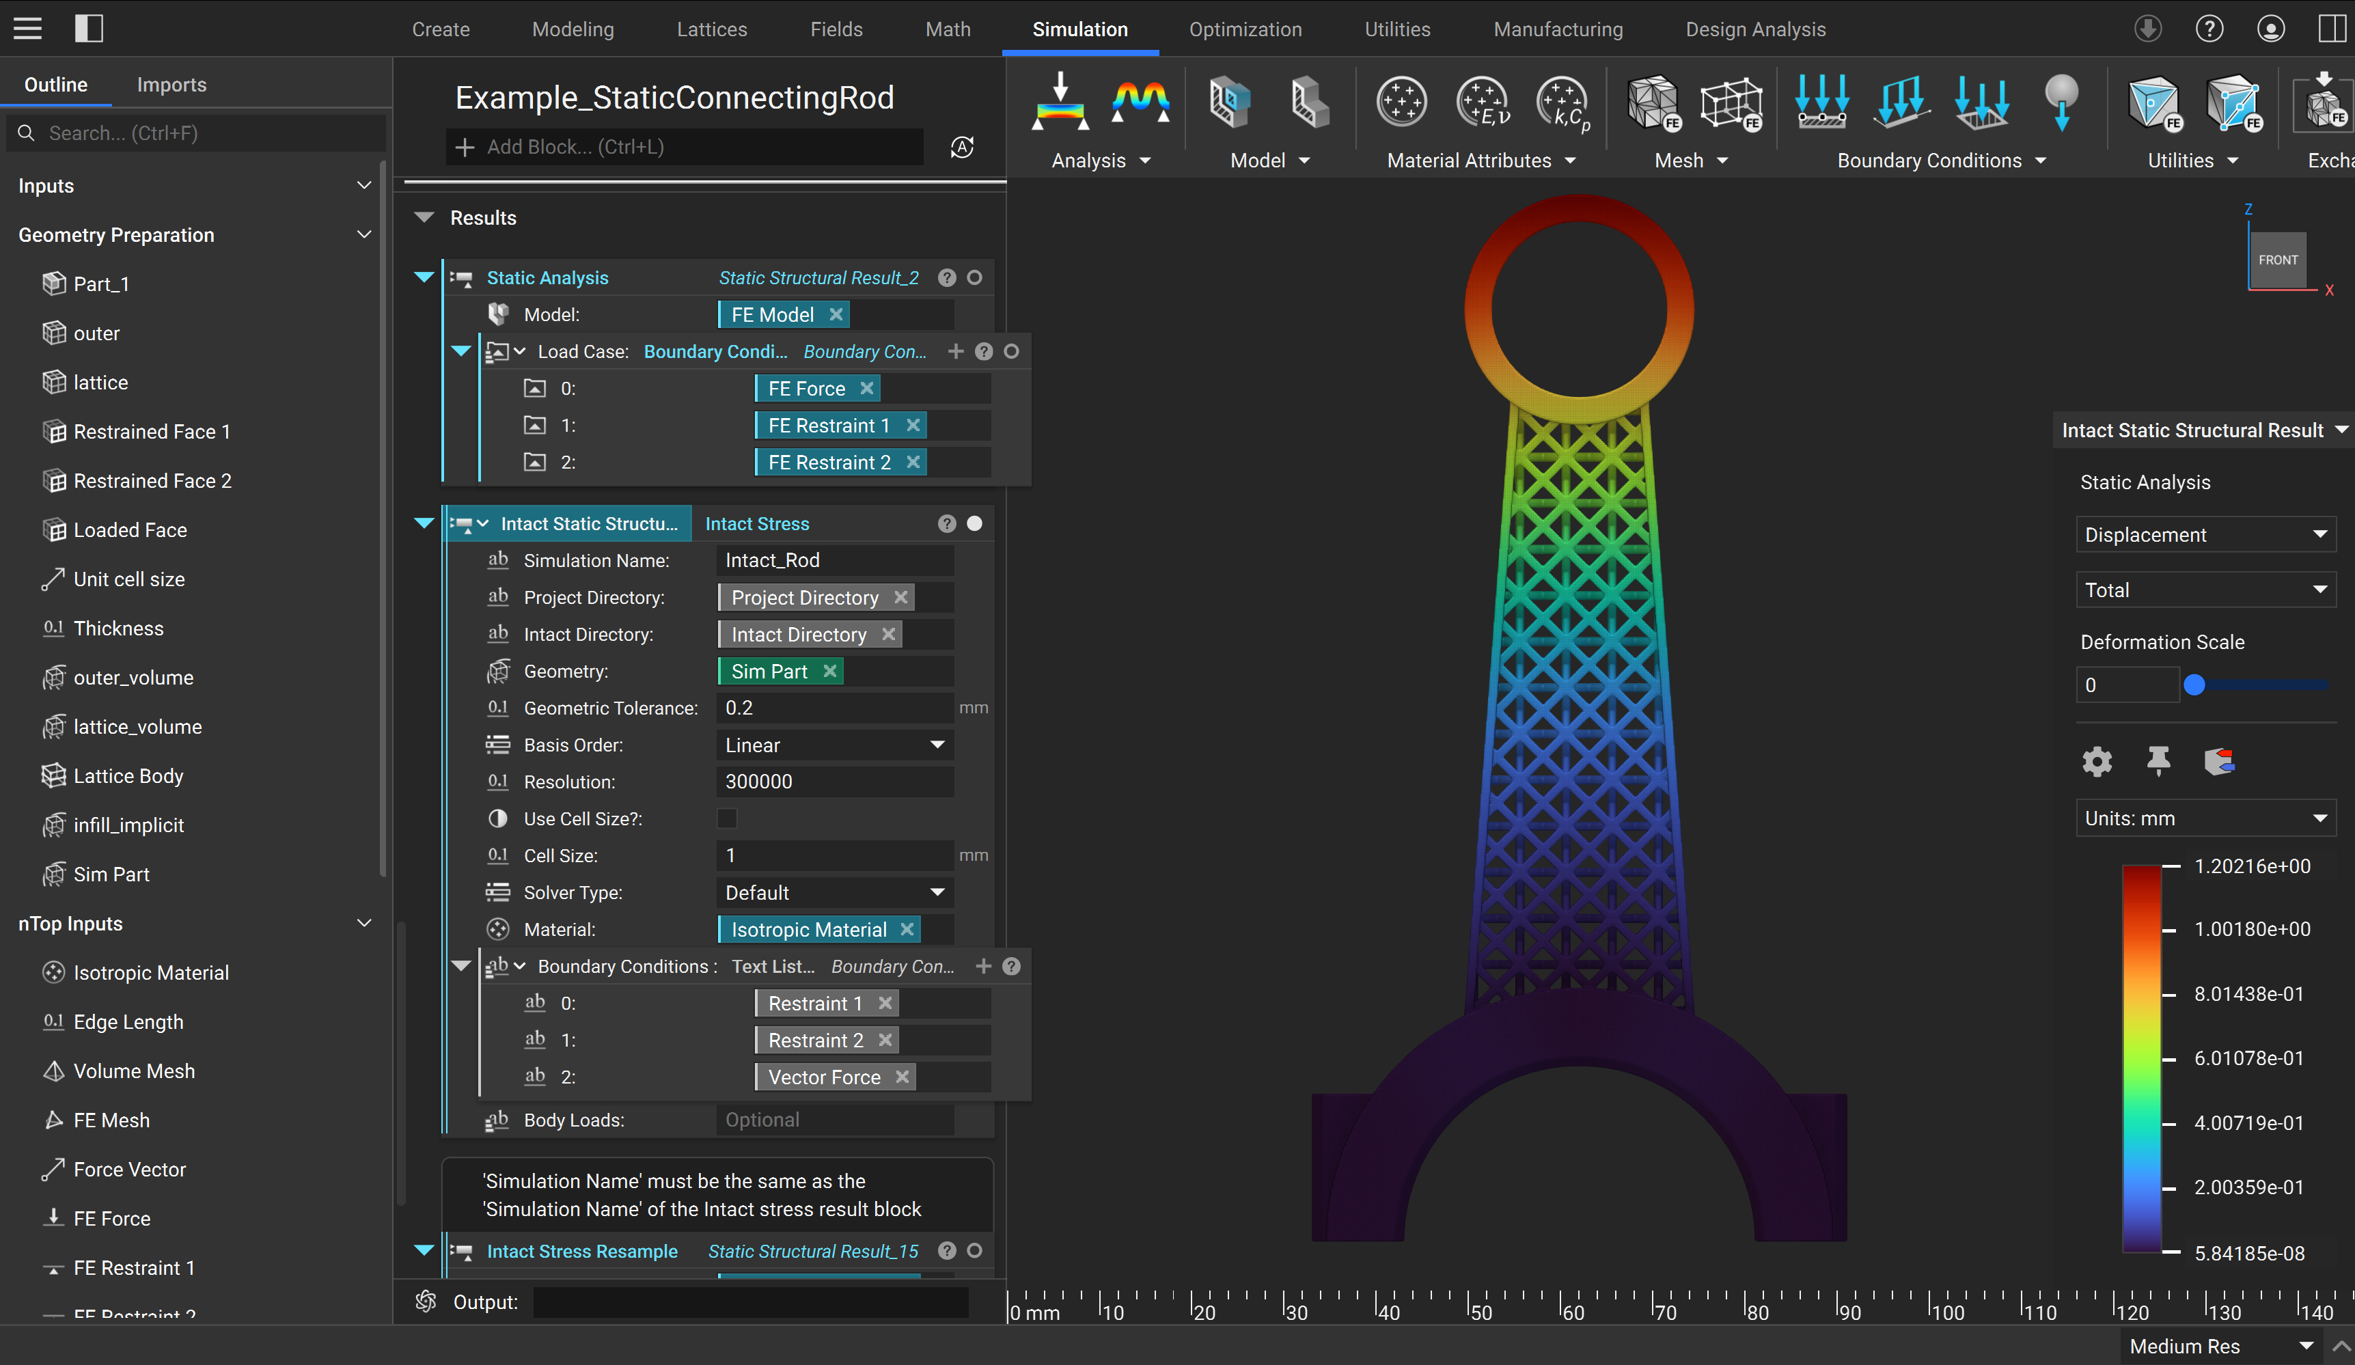
Task: Remove the Sim Part geometry chip
Action: click(830, 671)
